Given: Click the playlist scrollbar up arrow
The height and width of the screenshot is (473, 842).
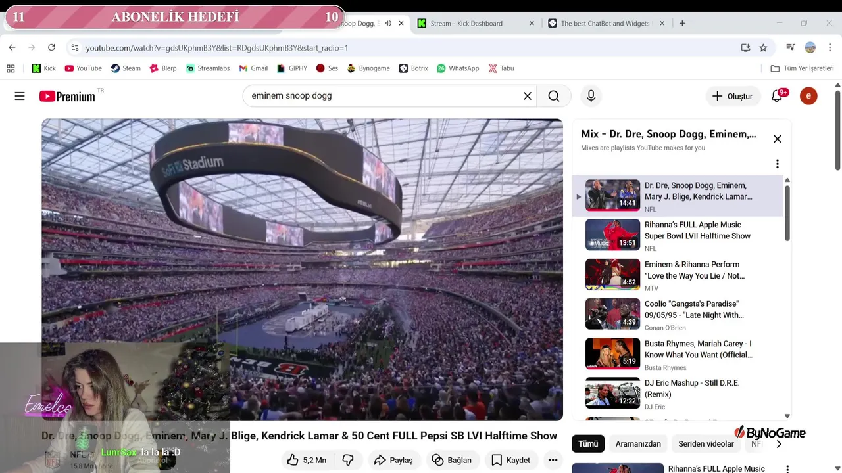Looking at the screenshot, I should pyautogui.click(x=787, y=180).
